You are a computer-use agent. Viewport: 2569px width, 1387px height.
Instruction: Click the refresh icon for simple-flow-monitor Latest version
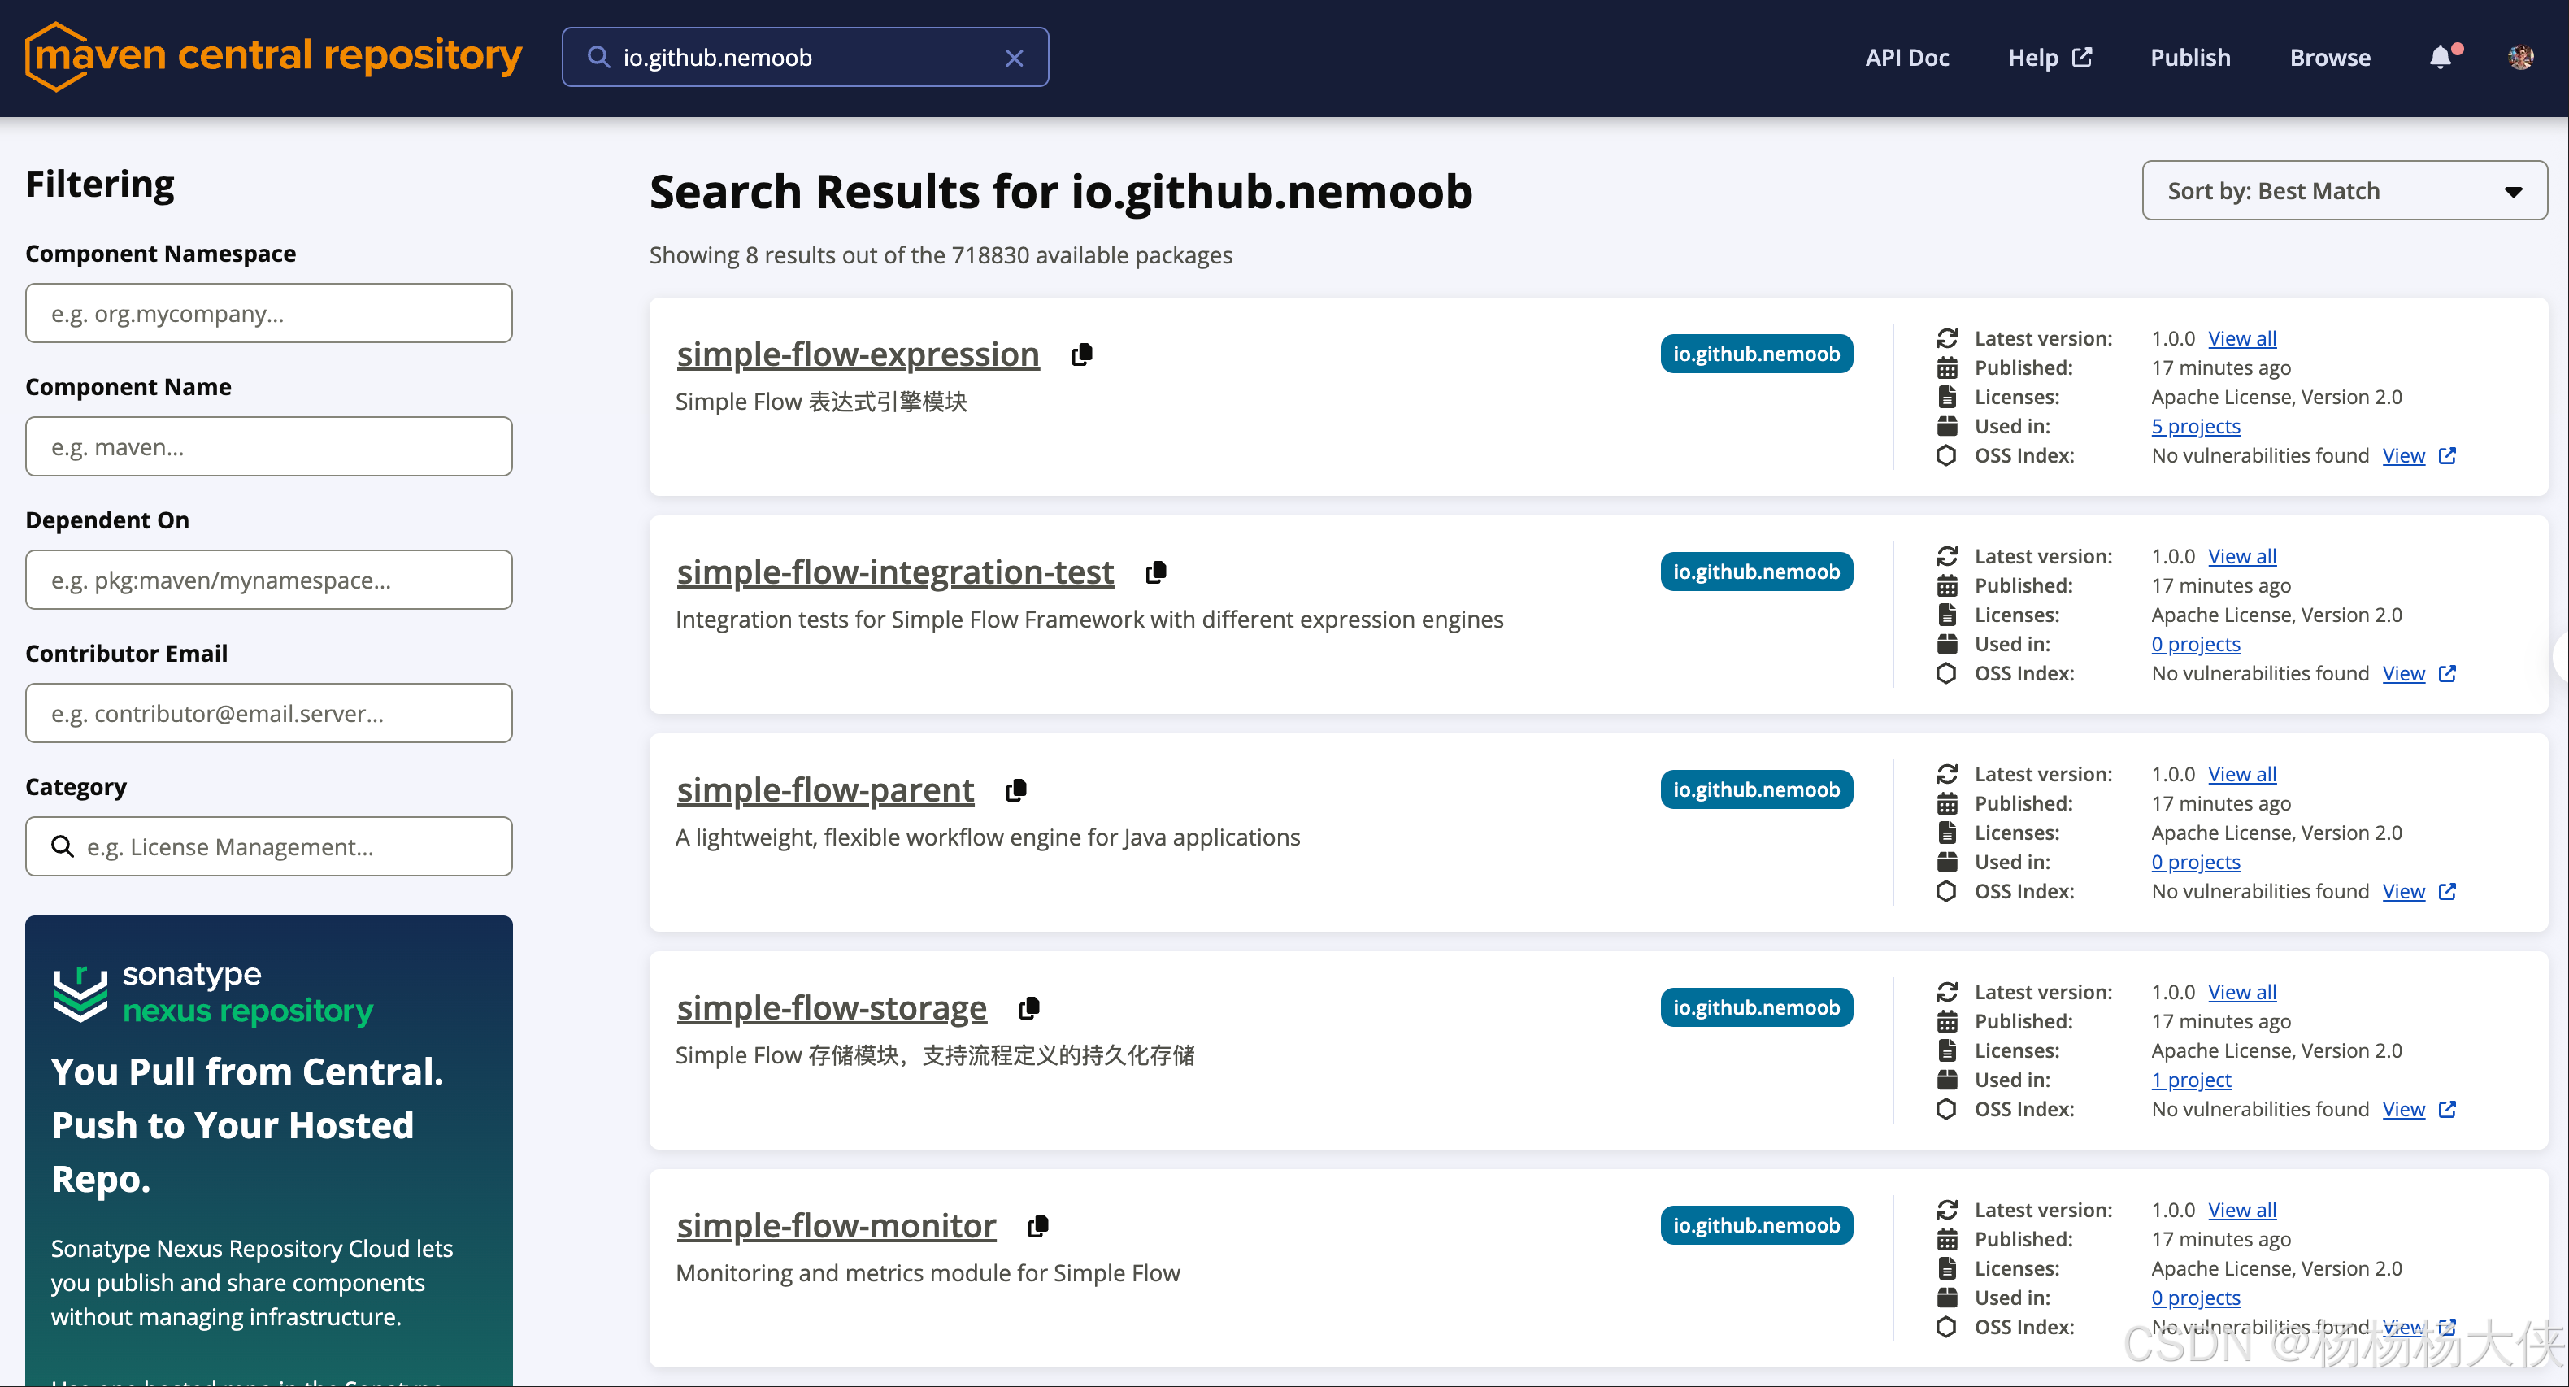pos(1947,1210)
